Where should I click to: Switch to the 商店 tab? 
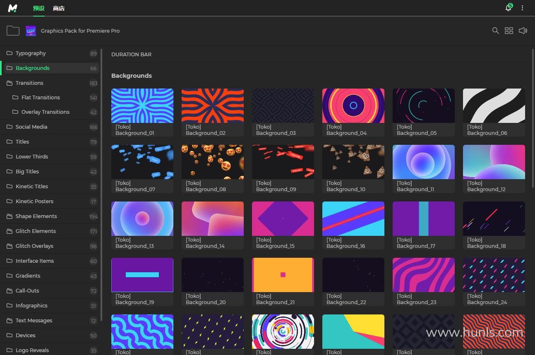click(59, 8)
